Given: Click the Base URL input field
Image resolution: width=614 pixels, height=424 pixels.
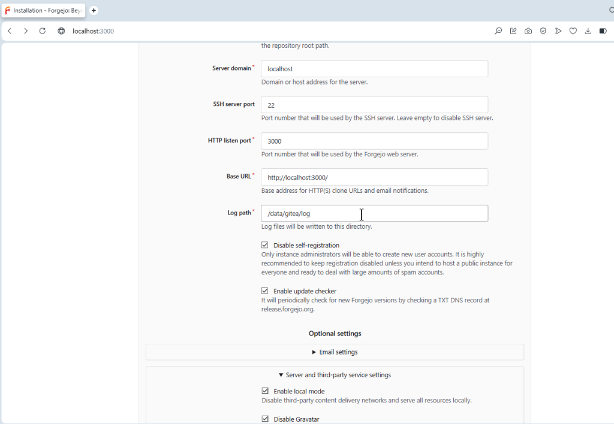Looking at the screenshot, I should point(374,177).
